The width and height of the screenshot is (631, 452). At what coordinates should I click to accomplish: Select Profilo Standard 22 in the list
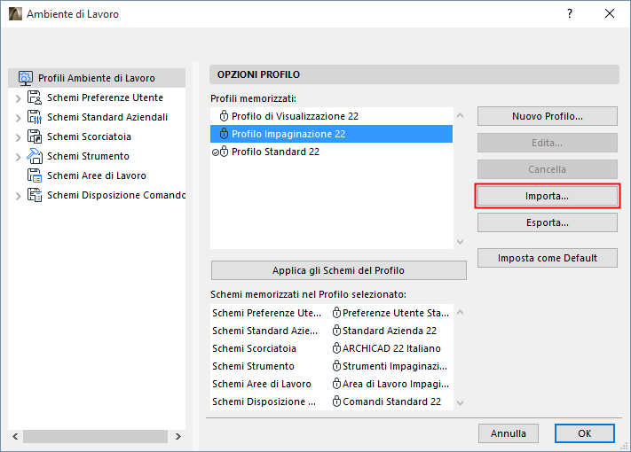275,152
